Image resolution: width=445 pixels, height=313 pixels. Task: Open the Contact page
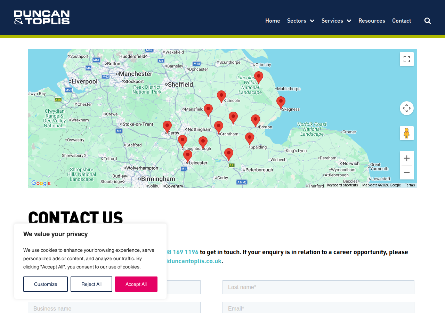402,21
